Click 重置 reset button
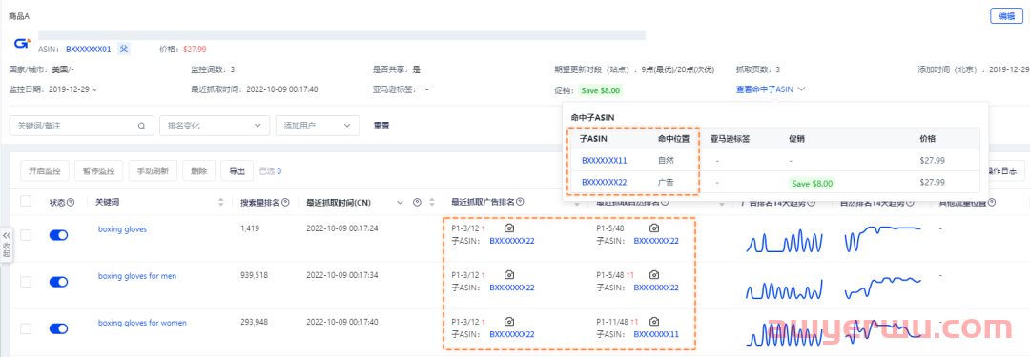The width and height of the screenshot is (1030, 357). pyautogui.click(x=381, y=126)
